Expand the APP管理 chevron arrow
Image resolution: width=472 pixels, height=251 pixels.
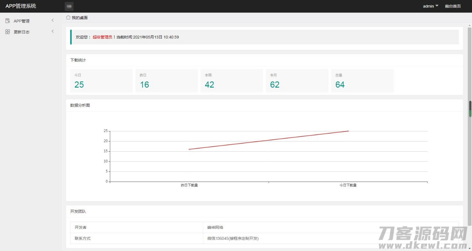click(53, 21)
